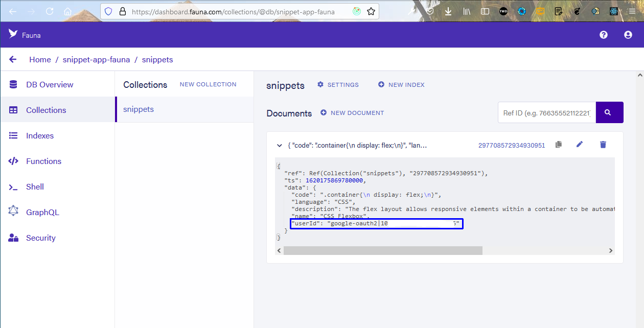The height and width of the screenshot is (328, 644).
Task: Click the Collections panel heading
Action: click(x=145, y=85)
